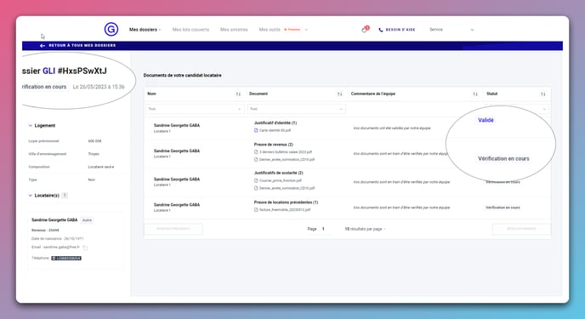
Task: Open 3 derniers bulletins salaire 2023.pdf
Action: click(286, 152)
